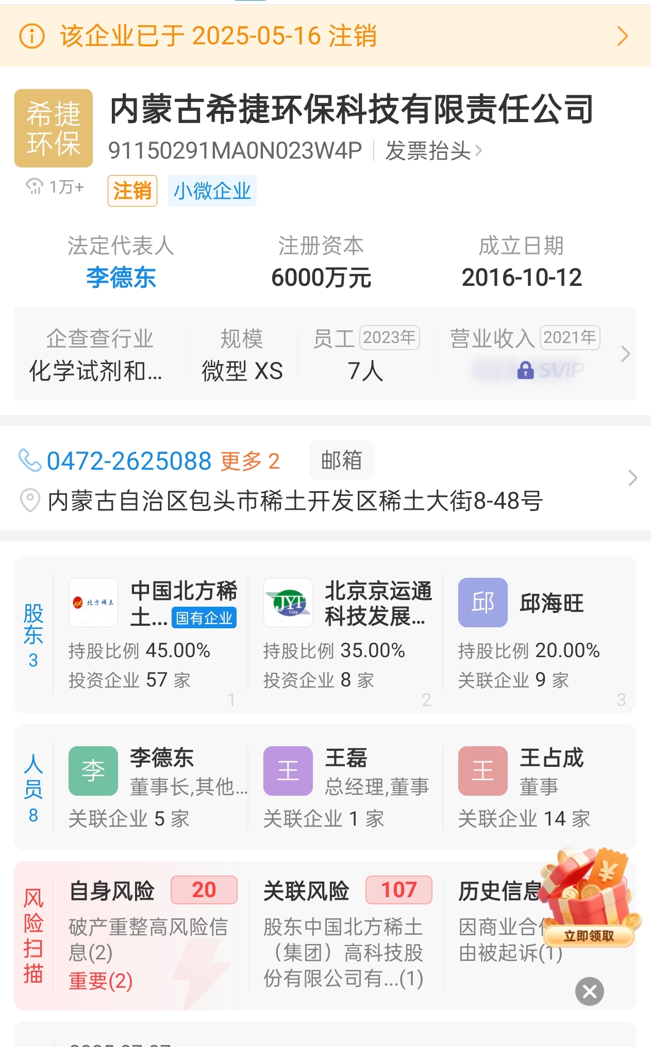Close the red envelope promo

(x=590, y=991)
